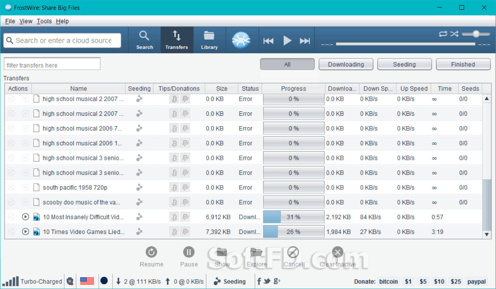
Task: Open the Twitter link icon
Action: coord(267,281)
